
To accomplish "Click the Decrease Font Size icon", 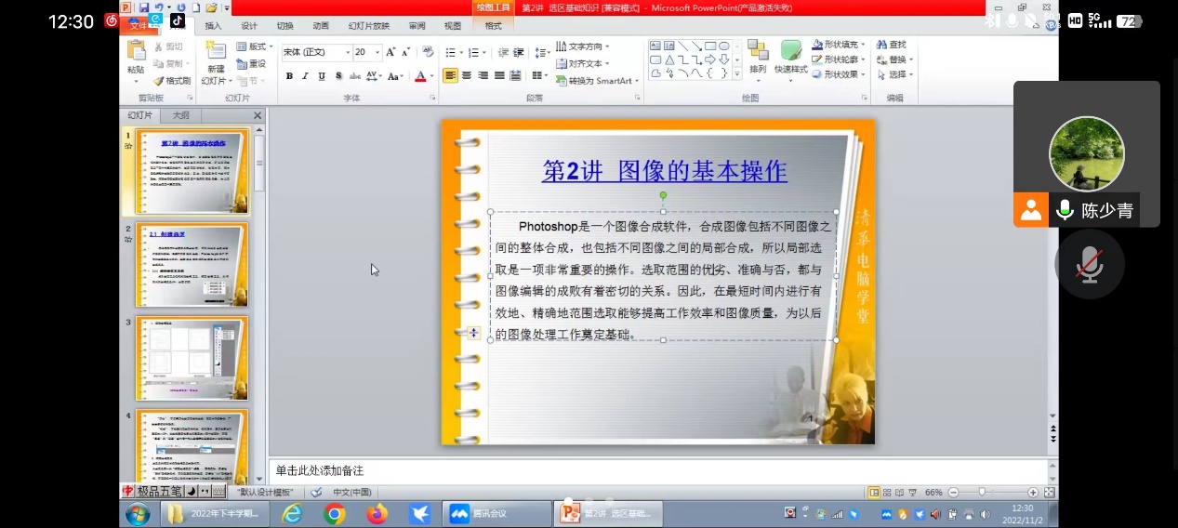I will click(406, 52).
